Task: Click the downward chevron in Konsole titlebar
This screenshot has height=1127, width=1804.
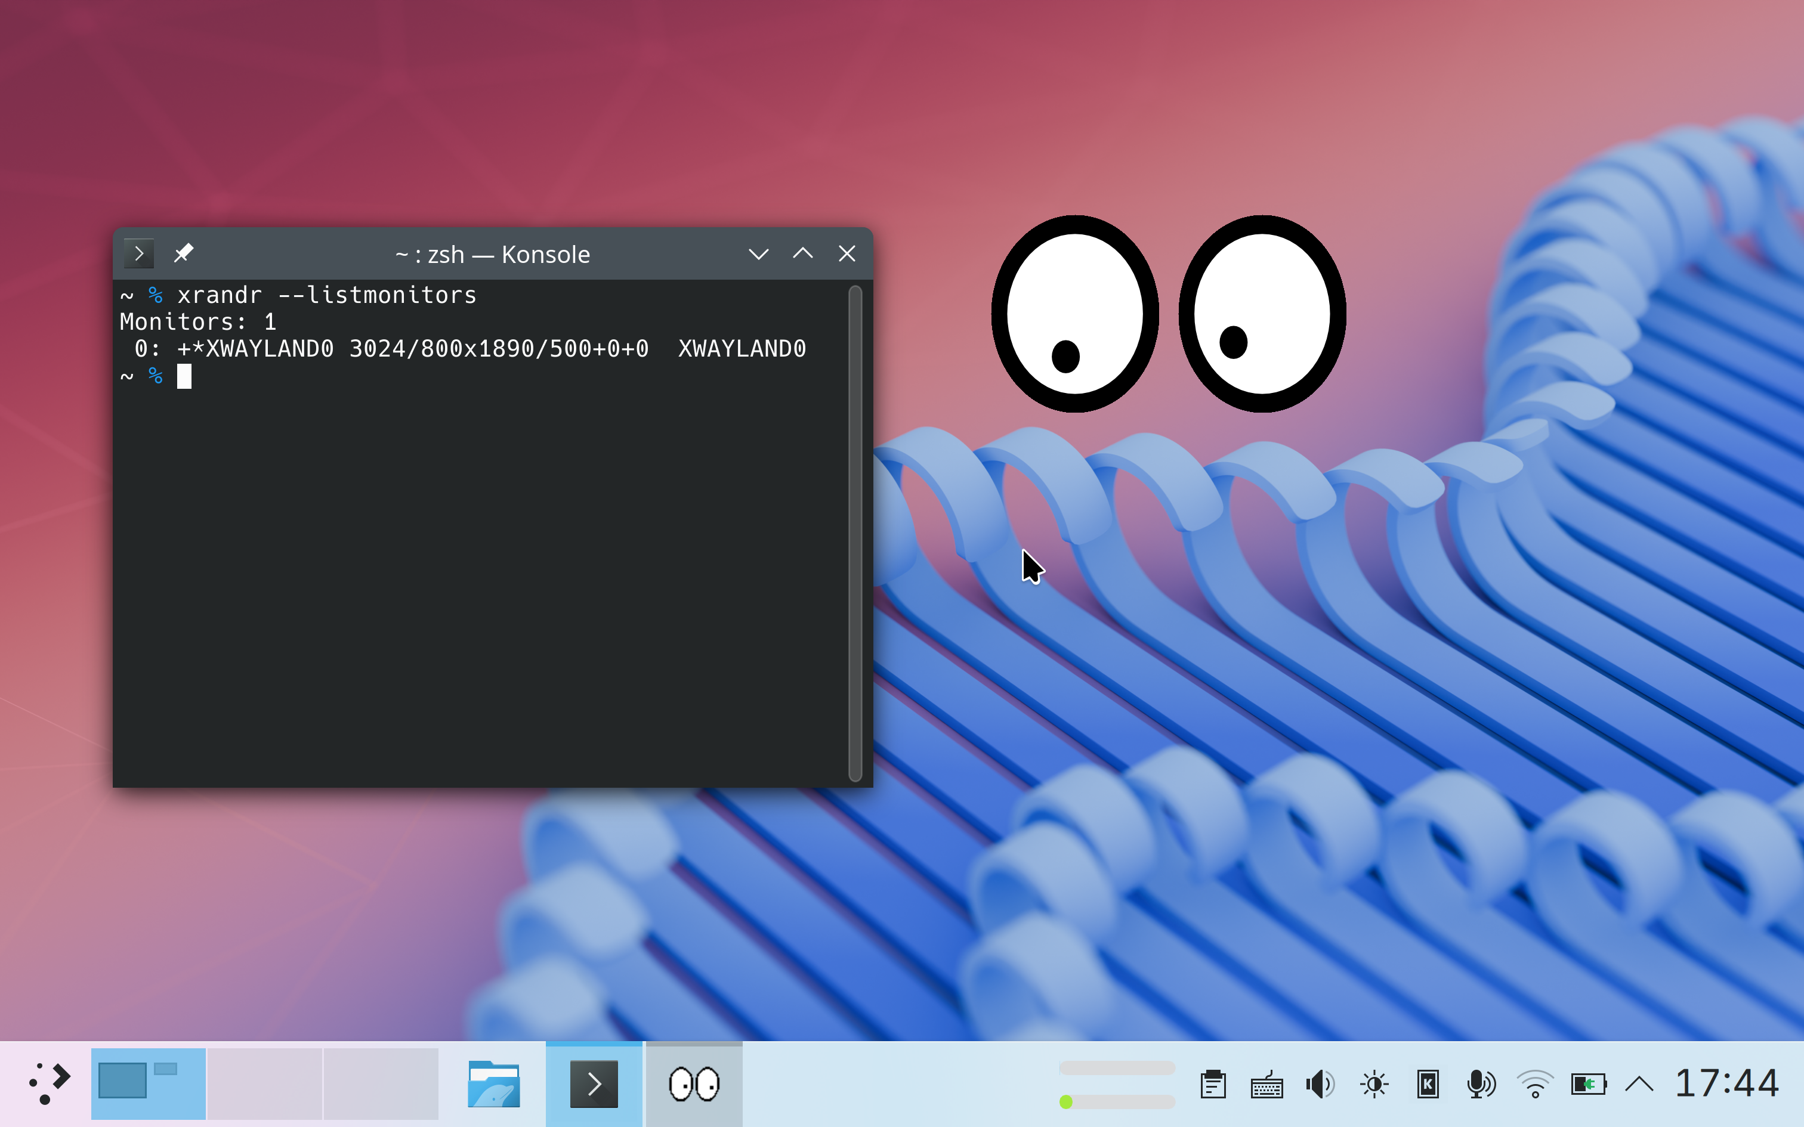Action: click(758, 254)
